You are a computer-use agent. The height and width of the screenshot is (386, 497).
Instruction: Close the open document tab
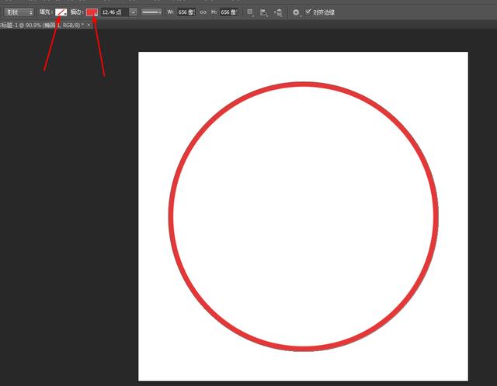point(89,25)
